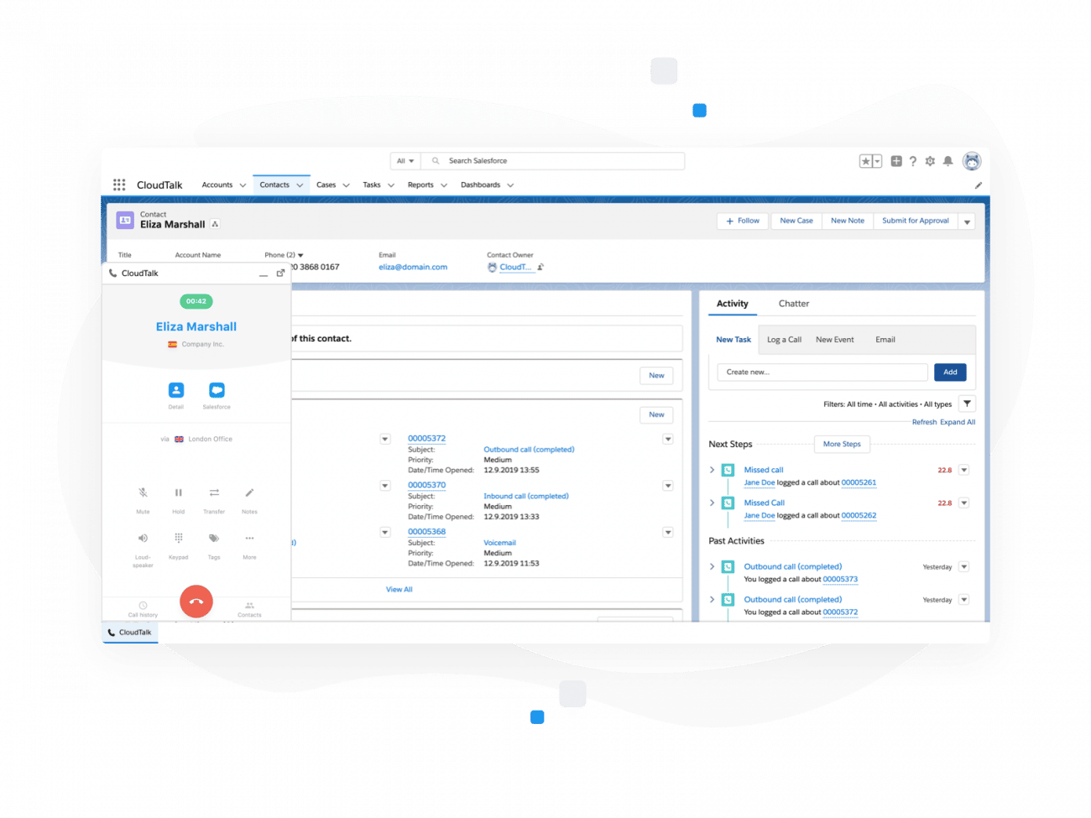Open the Reports tab
This screenshot has width=1091, height=818.
tap(420, 185)
